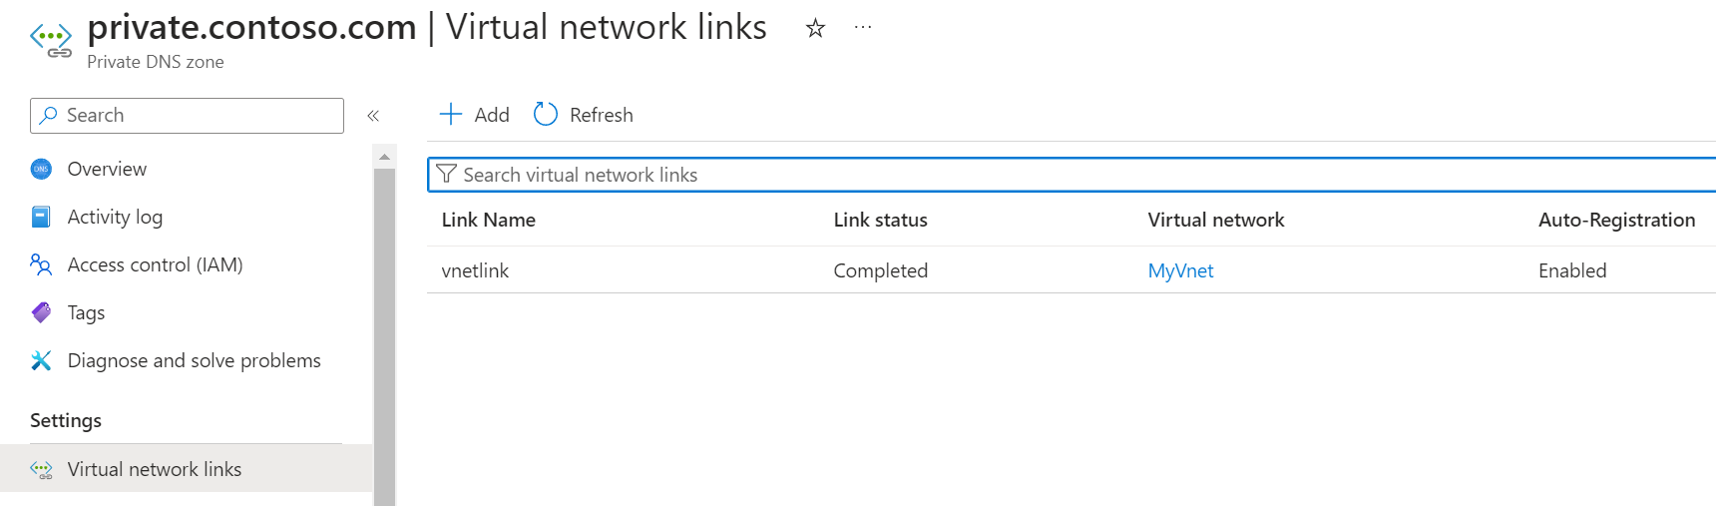Click the Access control people icon

pyautogui.click(x=41, y=264)
